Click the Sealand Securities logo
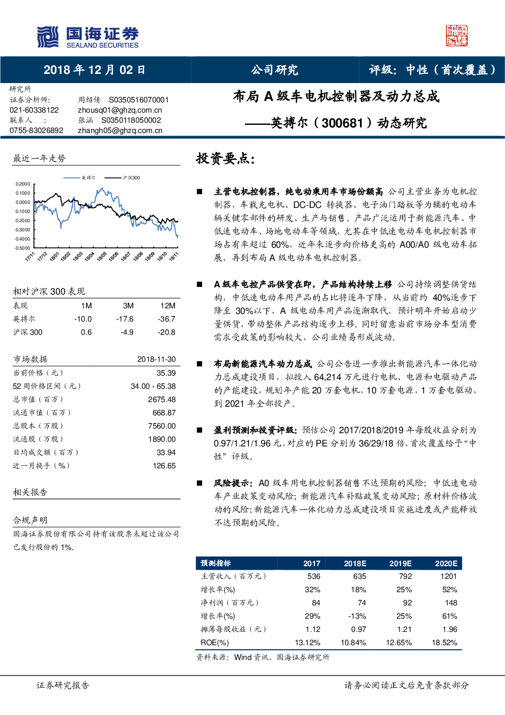505x715 pixels. coord(88,37)
